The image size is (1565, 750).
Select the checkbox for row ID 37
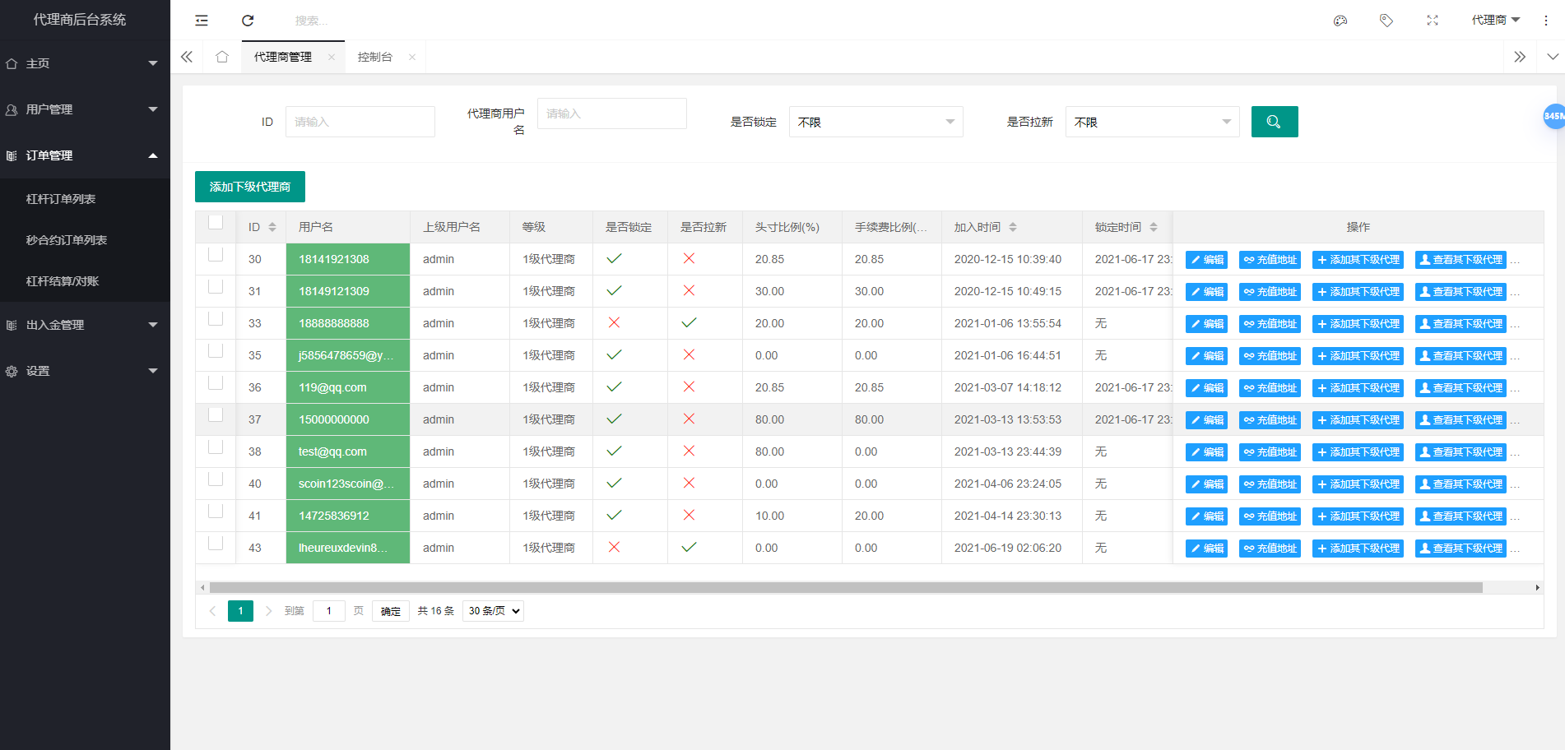click(x=216, y=415)
